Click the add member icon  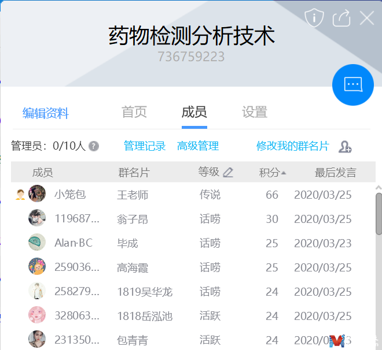pyautogui.click(x=346, y=147)
